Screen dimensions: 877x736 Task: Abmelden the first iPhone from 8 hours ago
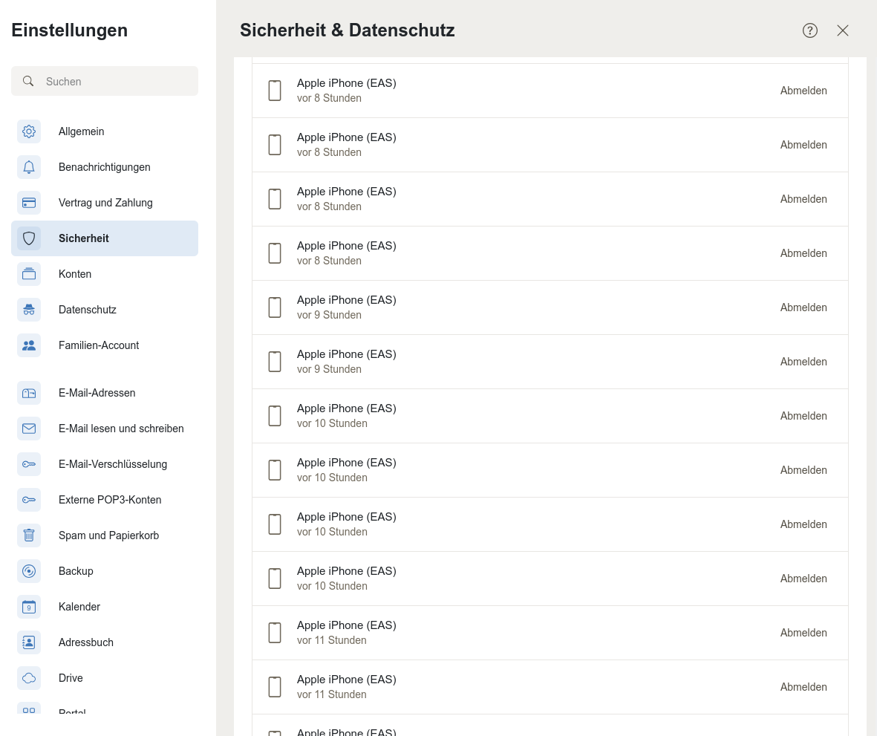click(803, 91)
